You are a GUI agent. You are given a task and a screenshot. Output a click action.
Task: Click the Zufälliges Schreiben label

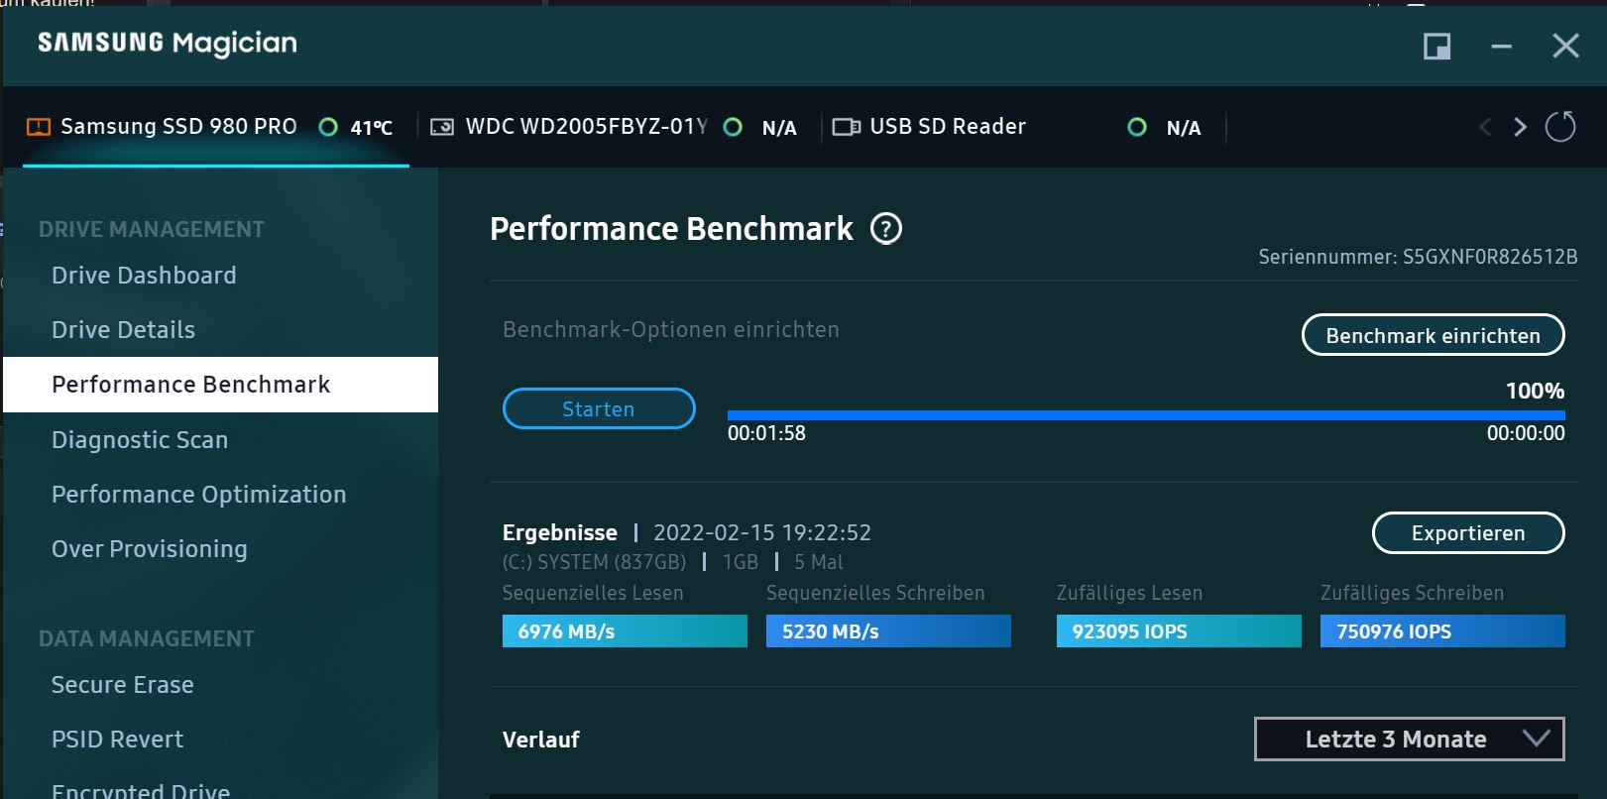point(1412,593)
